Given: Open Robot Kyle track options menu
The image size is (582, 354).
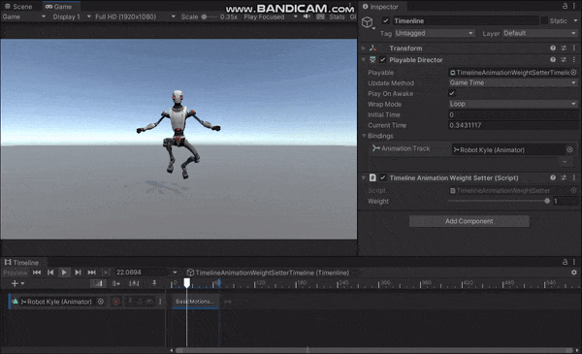Looking at the screenshot, I should (x=160, y=302).
